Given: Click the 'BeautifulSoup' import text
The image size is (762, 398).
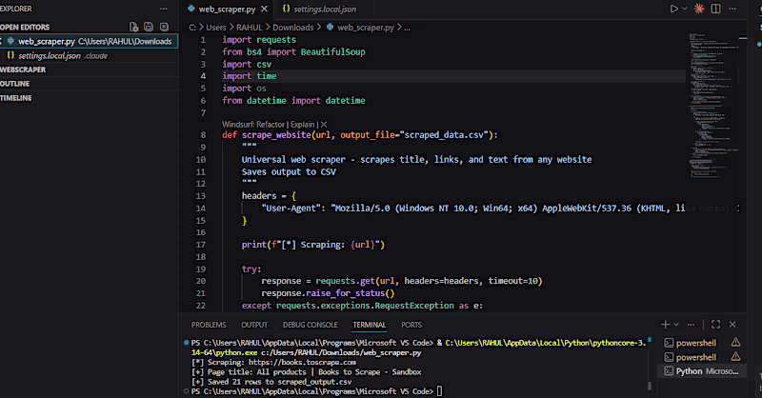Looking at the screenshot, I should point(332,52).
